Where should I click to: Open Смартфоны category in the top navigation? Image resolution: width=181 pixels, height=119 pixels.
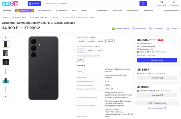(x=117, y=10)
